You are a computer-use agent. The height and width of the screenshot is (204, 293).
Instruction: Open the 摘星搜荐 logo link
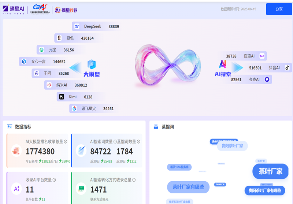[x=66, y=10]
